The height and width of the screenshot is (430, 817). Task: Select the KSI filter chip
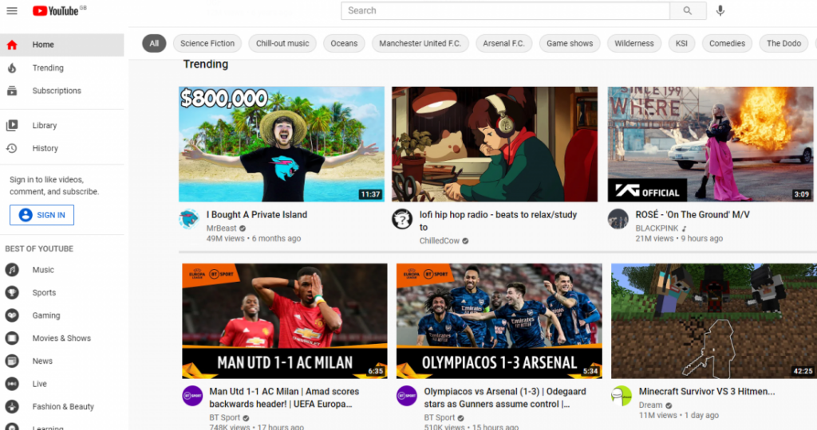pyautogui.click(x=681, y=44)
